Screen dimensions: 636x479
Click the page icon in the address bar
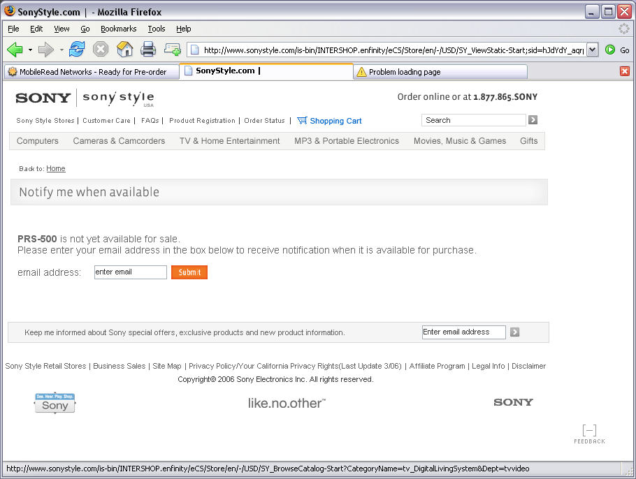pyautogui.click(x=195, y=50)
